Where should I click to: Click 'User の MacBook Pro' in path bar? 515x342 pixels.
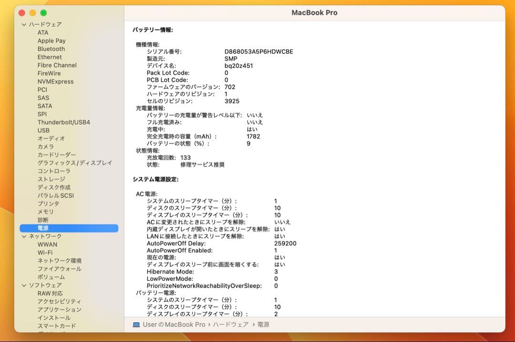point(174,325)
